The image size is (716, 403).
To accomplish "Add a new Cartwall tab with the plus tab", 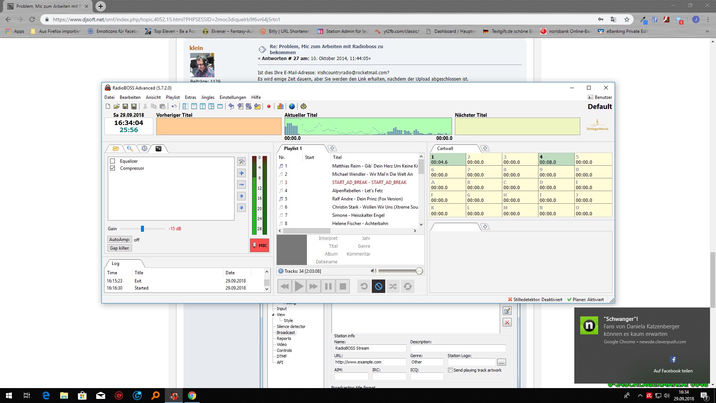I will [x=485, y=149].
